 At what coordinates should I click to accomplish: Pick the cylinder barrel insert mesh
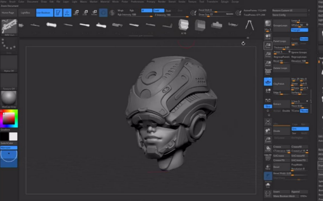tap(51, 25)
